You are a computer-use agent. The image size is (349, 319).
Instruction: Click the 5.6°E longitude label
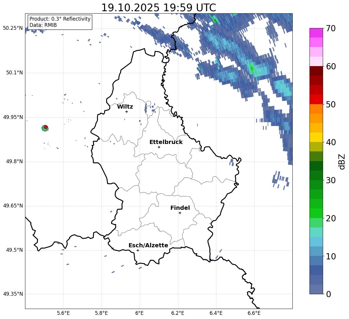pos(63,313)
